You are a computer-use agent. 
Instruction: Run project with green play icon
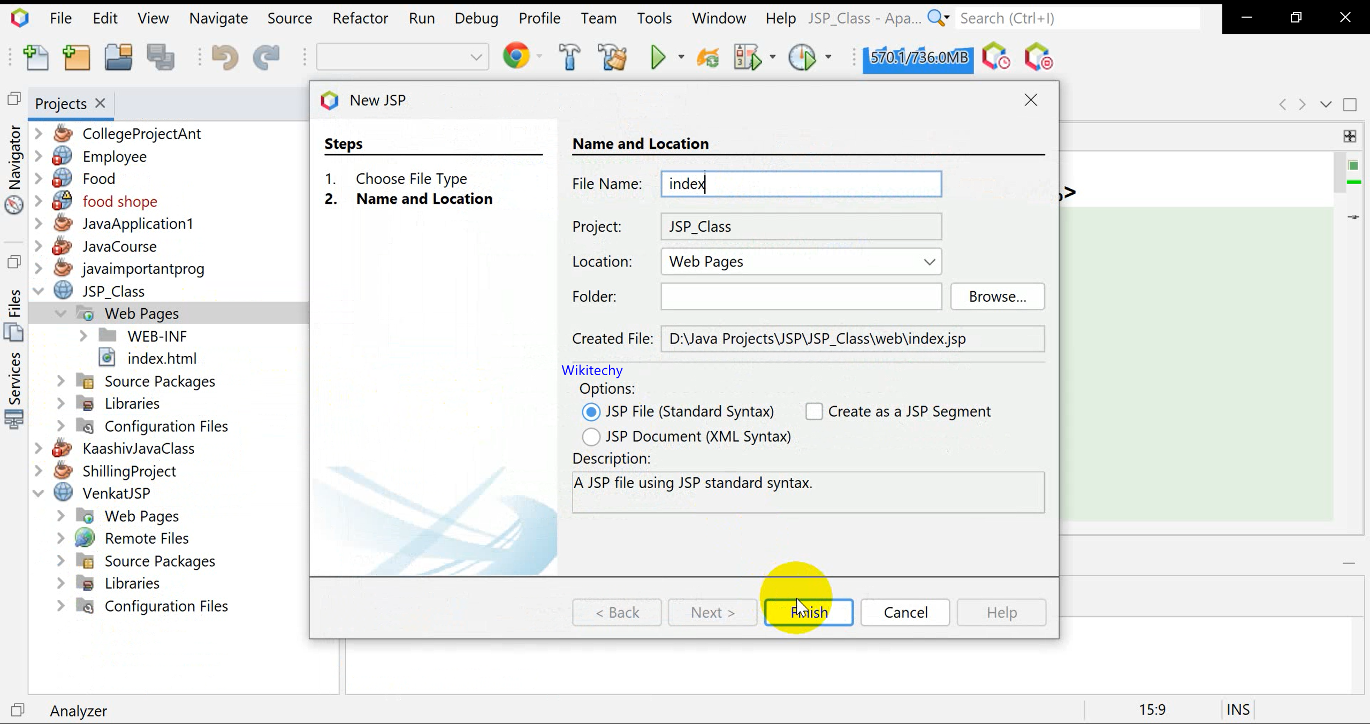click(658, 57)
